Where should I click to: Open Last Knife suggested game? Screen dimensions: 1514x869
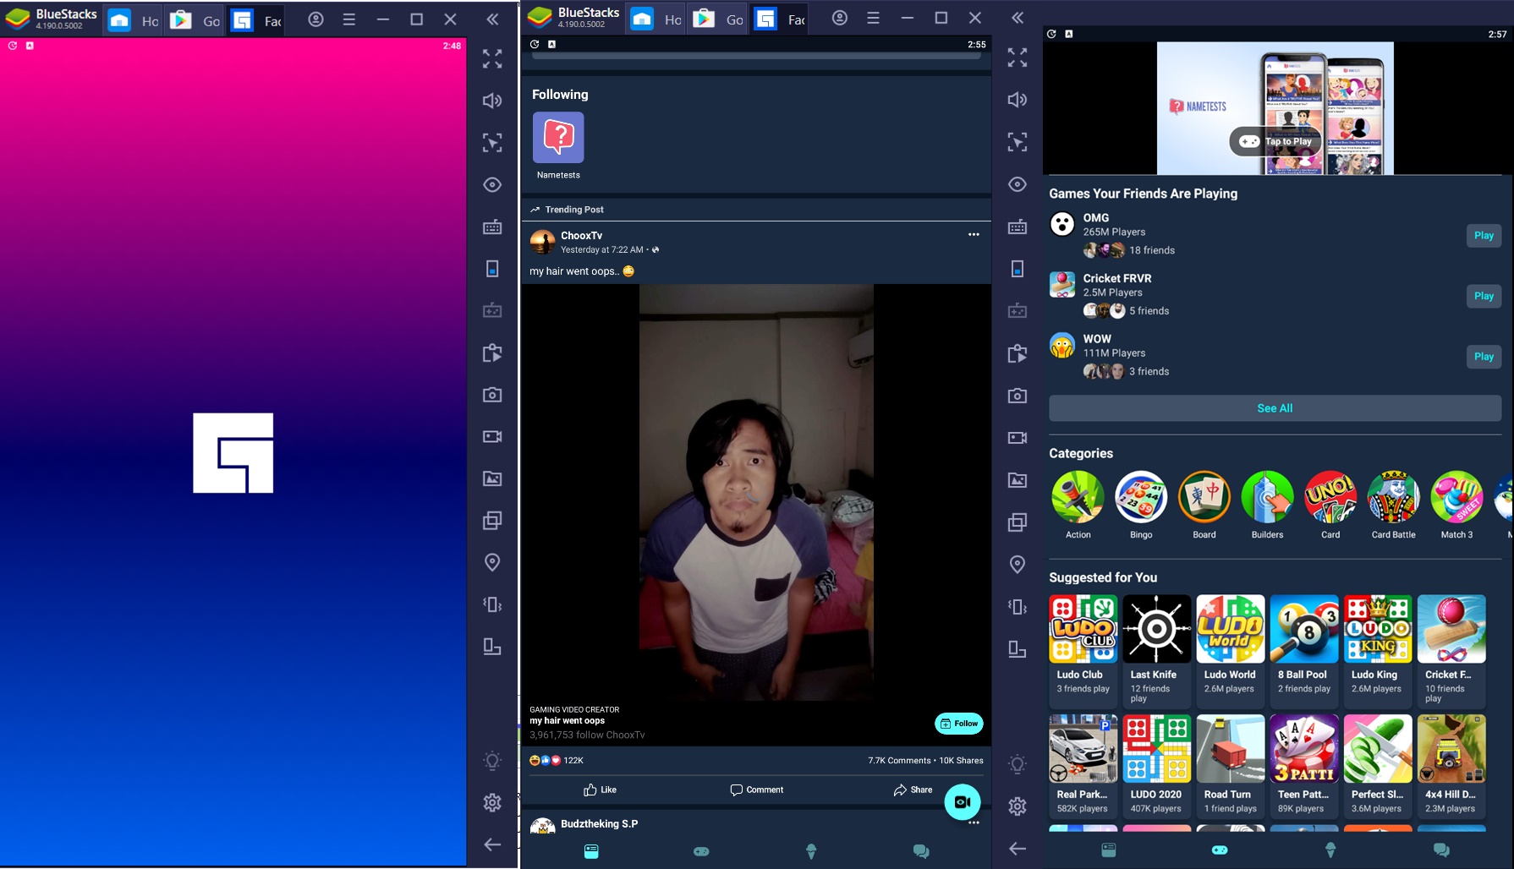pos(1156,649)
